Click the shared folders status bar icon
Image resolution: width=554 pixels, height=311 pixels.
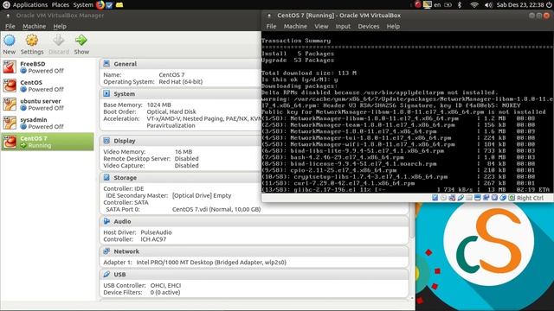pyautogui.click(x=469, y=198)
